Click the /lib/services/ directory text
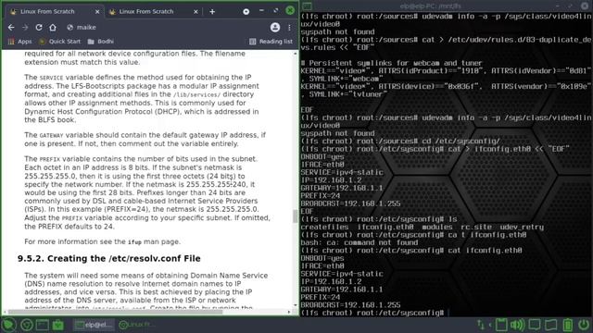 pos(196,94)
